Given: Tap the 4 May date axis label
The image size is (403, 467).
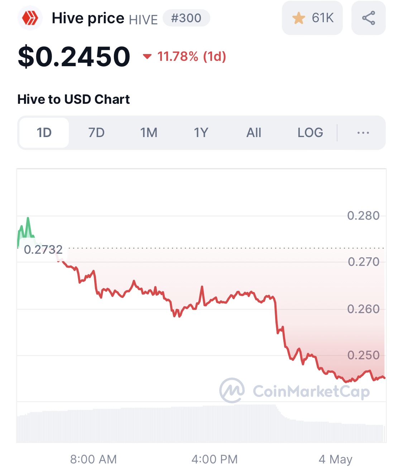Looking at the screenshot, I should click(x=335, y=459).
